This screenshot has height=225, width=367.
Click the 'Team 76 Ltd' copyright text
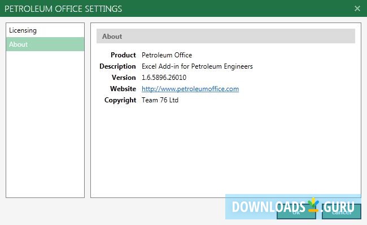click(x=160, y=100)
